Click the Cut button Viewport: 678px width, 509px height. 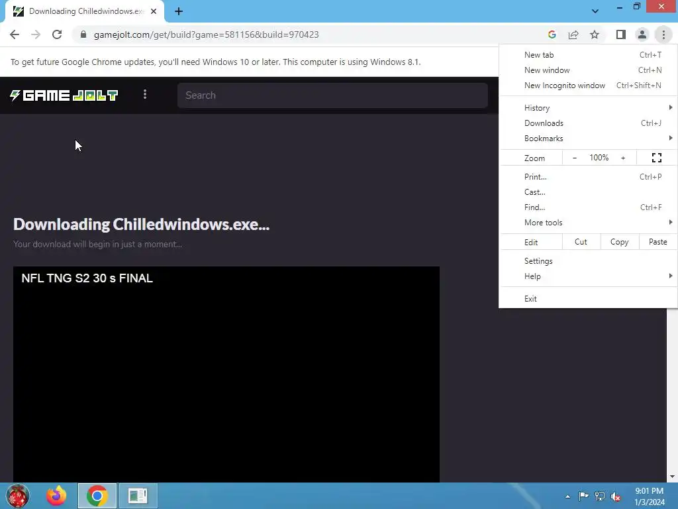tap(581, 242)
